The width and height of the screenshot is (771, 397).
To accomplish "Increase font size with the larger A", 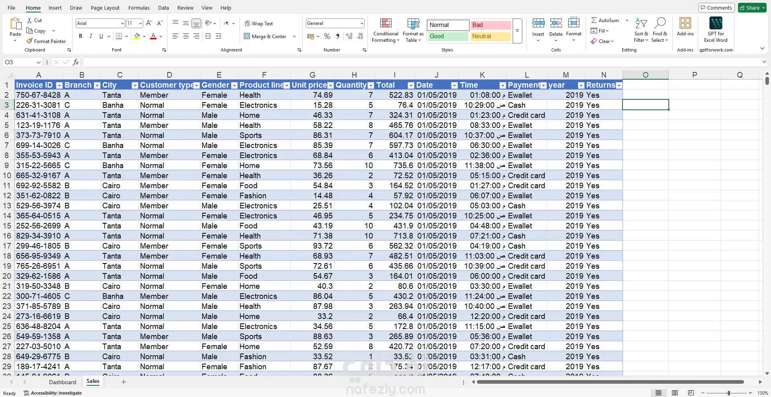I will point(149,23).
